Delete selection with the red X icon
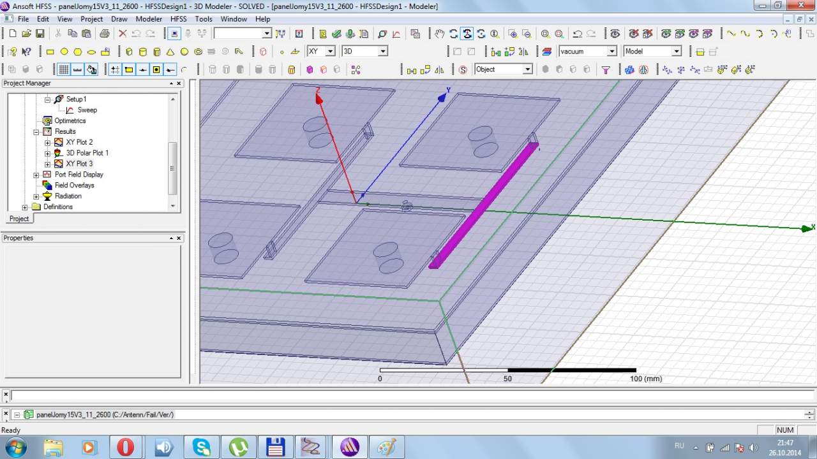 [x=123, y=34]
